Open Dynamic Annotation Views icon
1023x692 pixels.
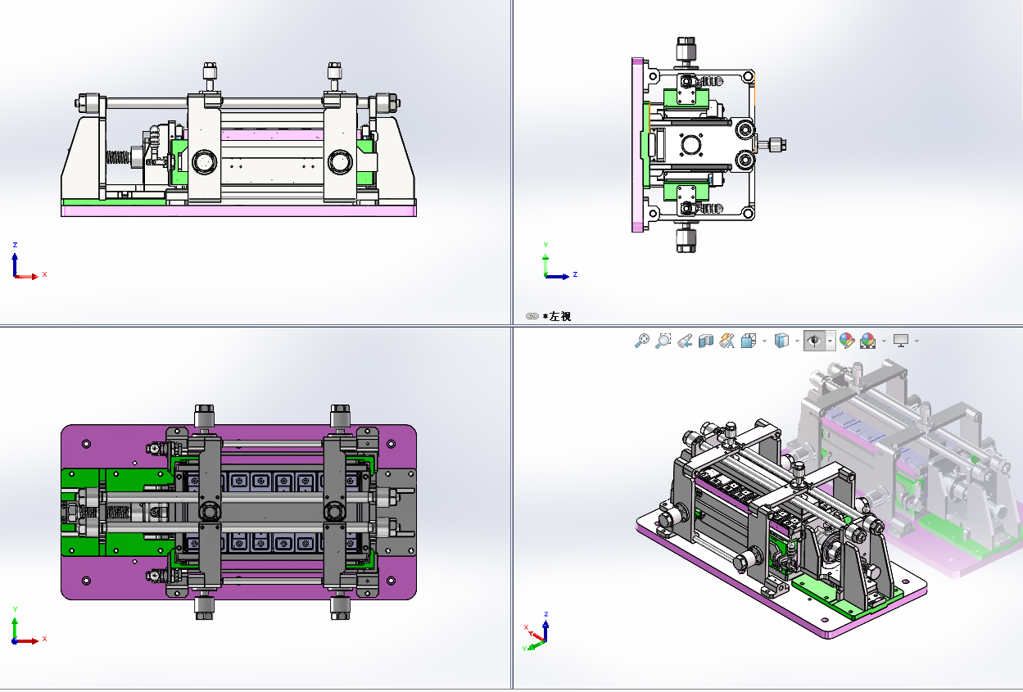(727, 341)
